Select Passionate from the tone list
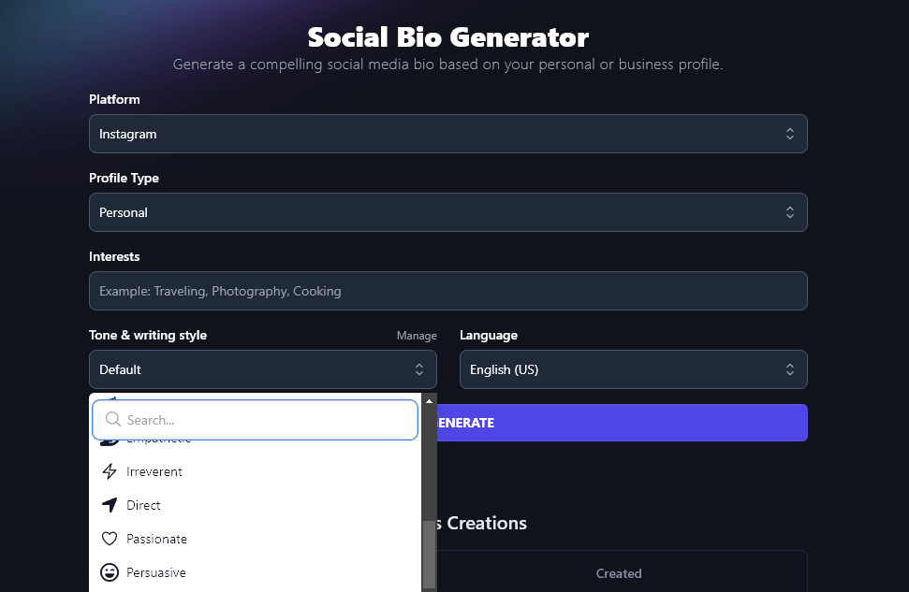909x592 pixels. pos(159,539)
